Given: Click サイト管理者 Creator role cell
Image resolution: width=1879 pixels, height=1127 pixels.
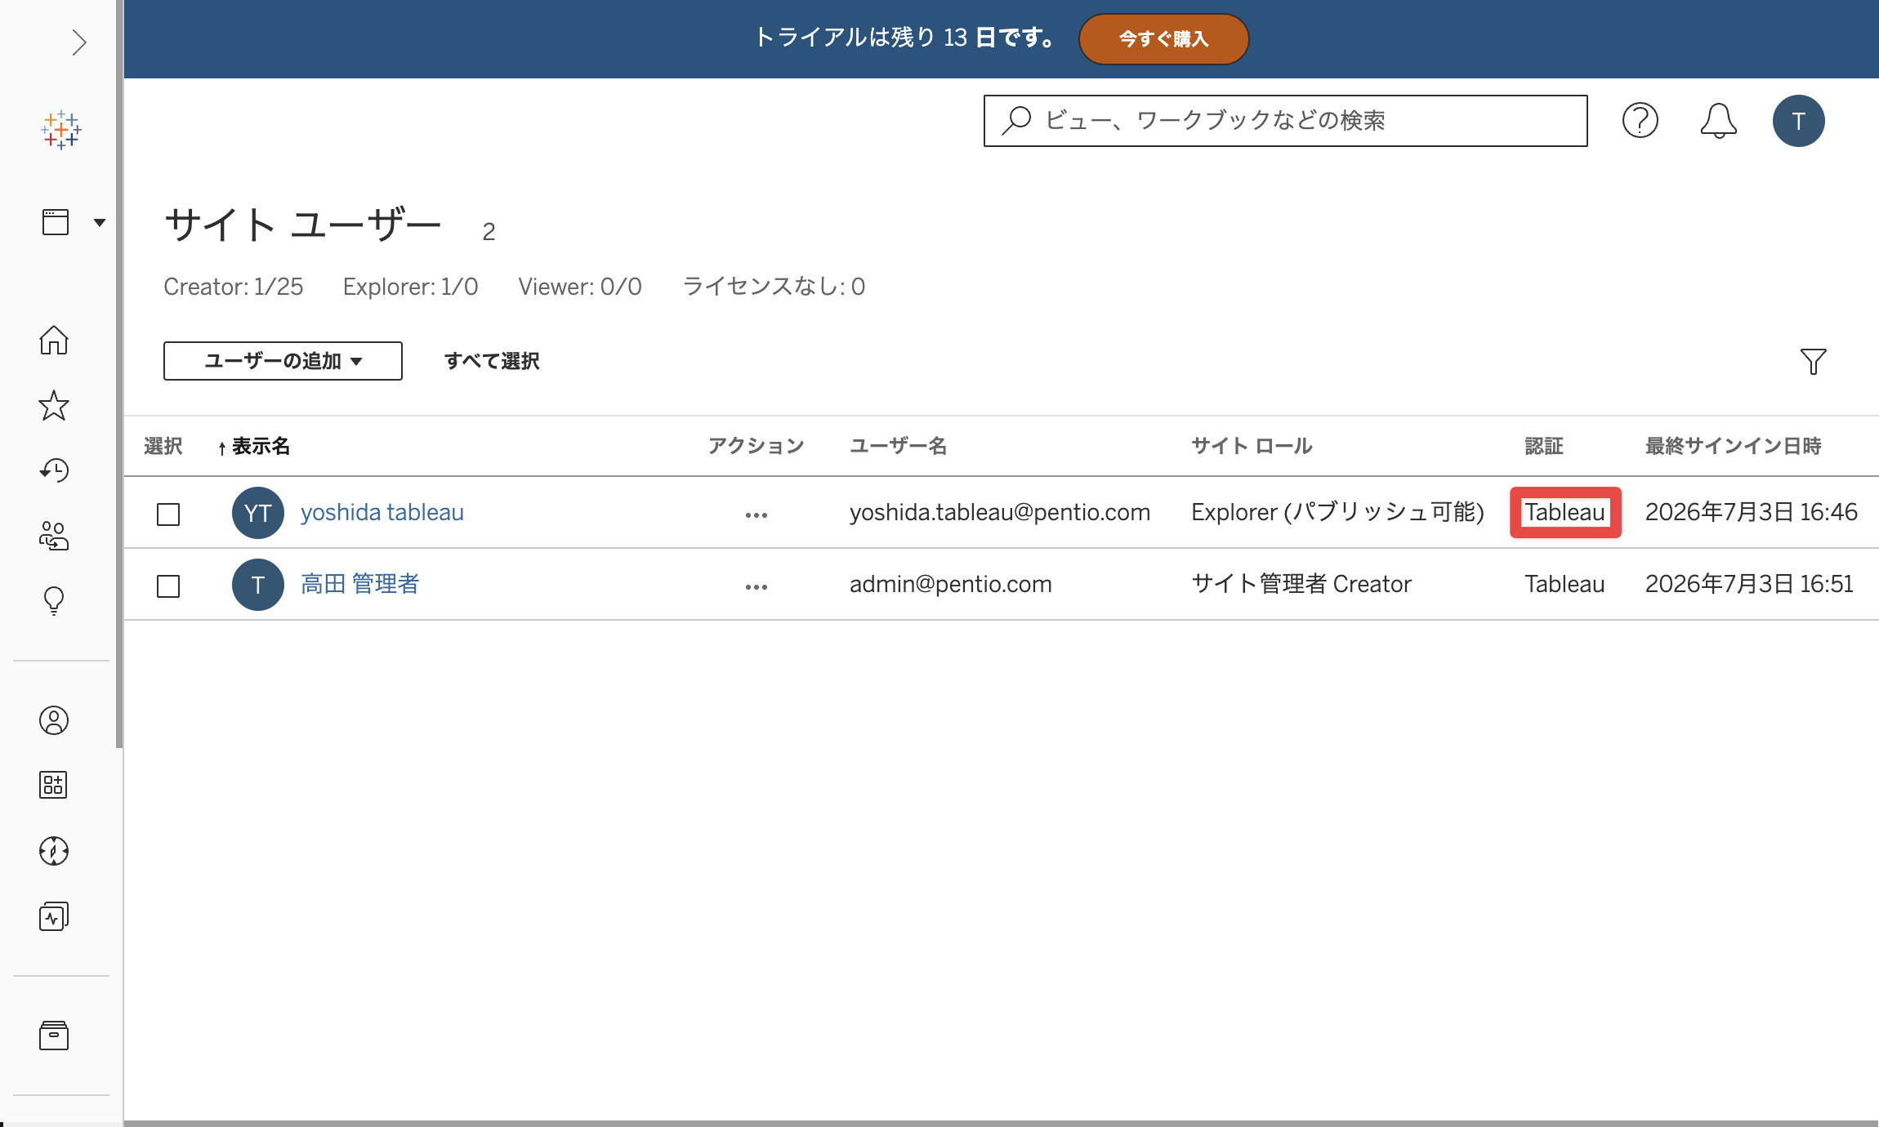Looking at the screenshot, I should click(1301, 584).
